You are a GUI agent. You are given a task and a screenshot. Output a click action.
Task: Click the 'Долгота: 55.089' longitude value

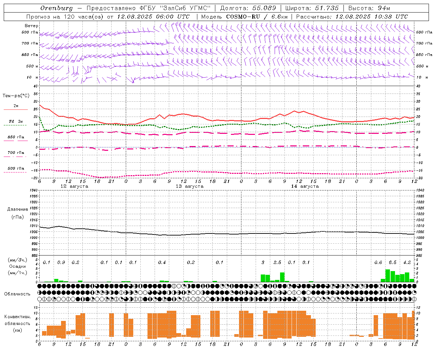[248, 8]
